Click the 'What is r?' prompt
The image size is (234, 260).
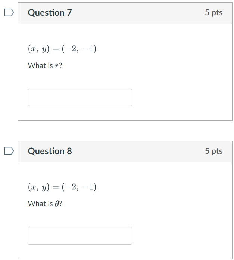(45, 66)
